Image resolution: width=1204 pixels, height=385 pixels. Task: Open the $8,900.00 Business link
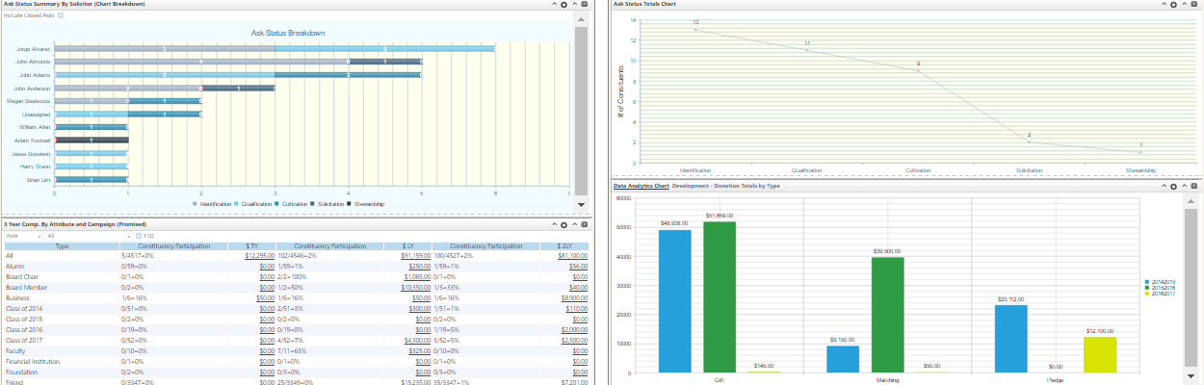(x=574, y=298)
